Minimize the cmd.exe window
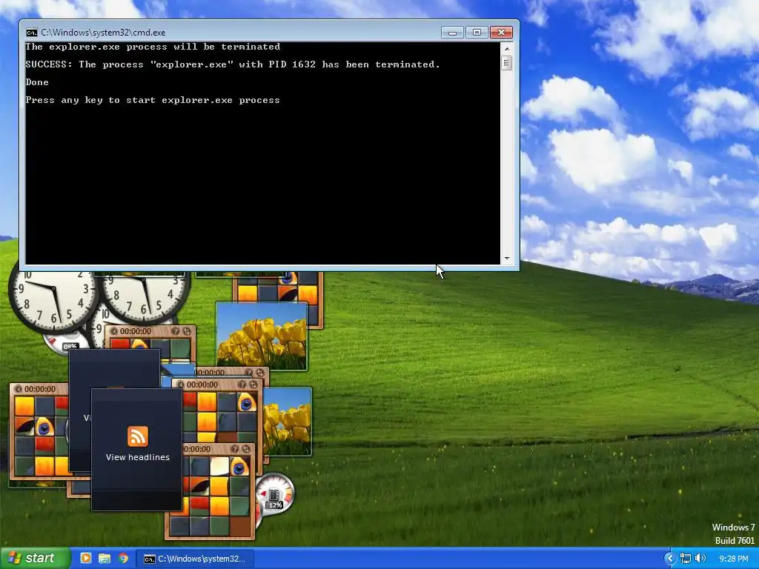 tap(452, 33)
